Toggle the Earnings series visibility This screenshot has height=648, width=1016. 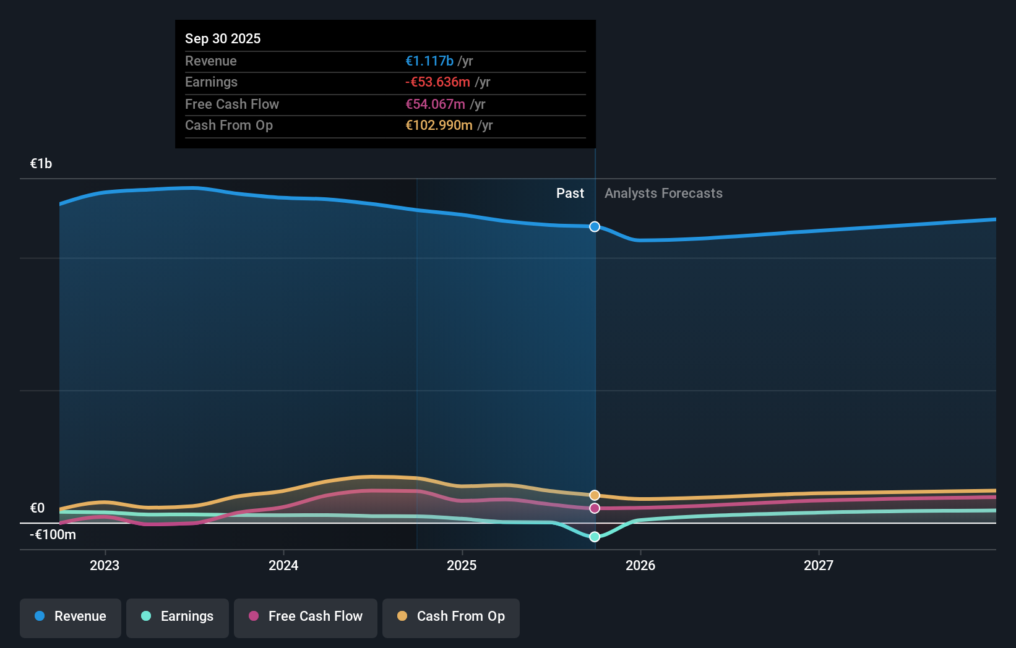pos(177,616)
